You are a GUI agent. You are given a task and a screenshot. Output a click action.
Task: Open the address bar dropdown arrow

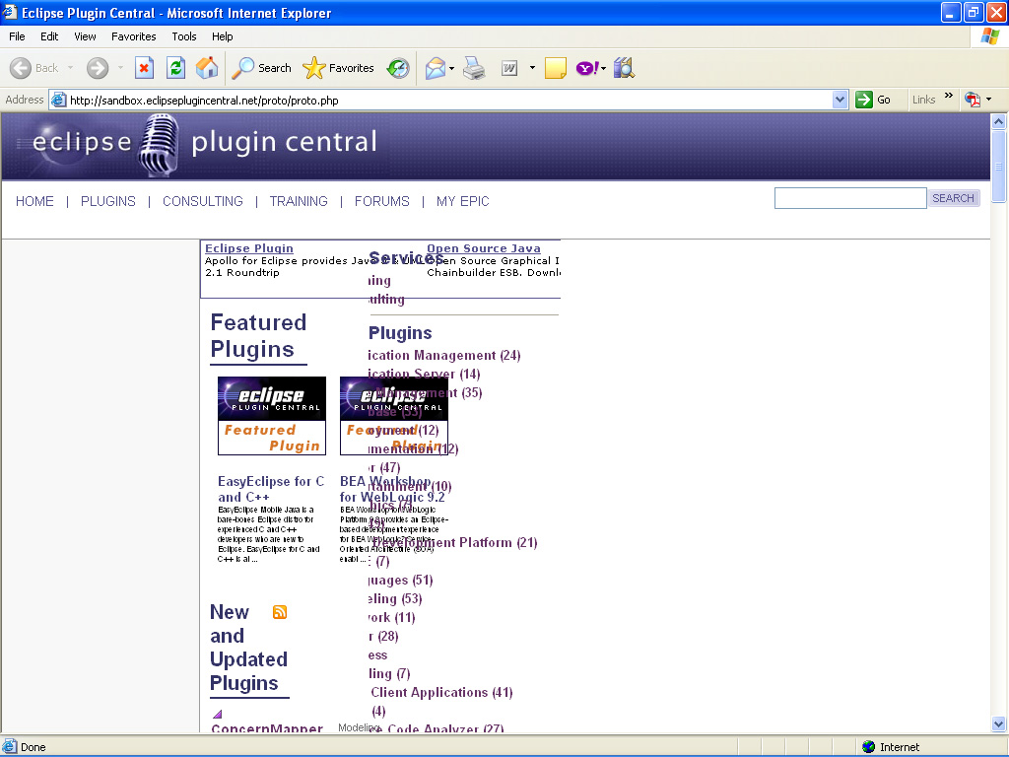pos(840,100)
